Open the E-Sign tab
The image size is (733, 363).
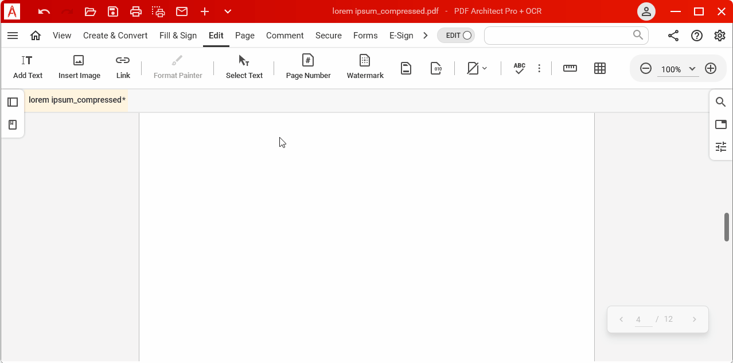[401, 36]
